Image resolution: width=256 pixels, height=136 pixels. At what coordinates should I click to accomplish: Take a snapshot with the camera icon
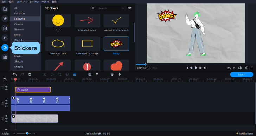(x=247, y=68)
